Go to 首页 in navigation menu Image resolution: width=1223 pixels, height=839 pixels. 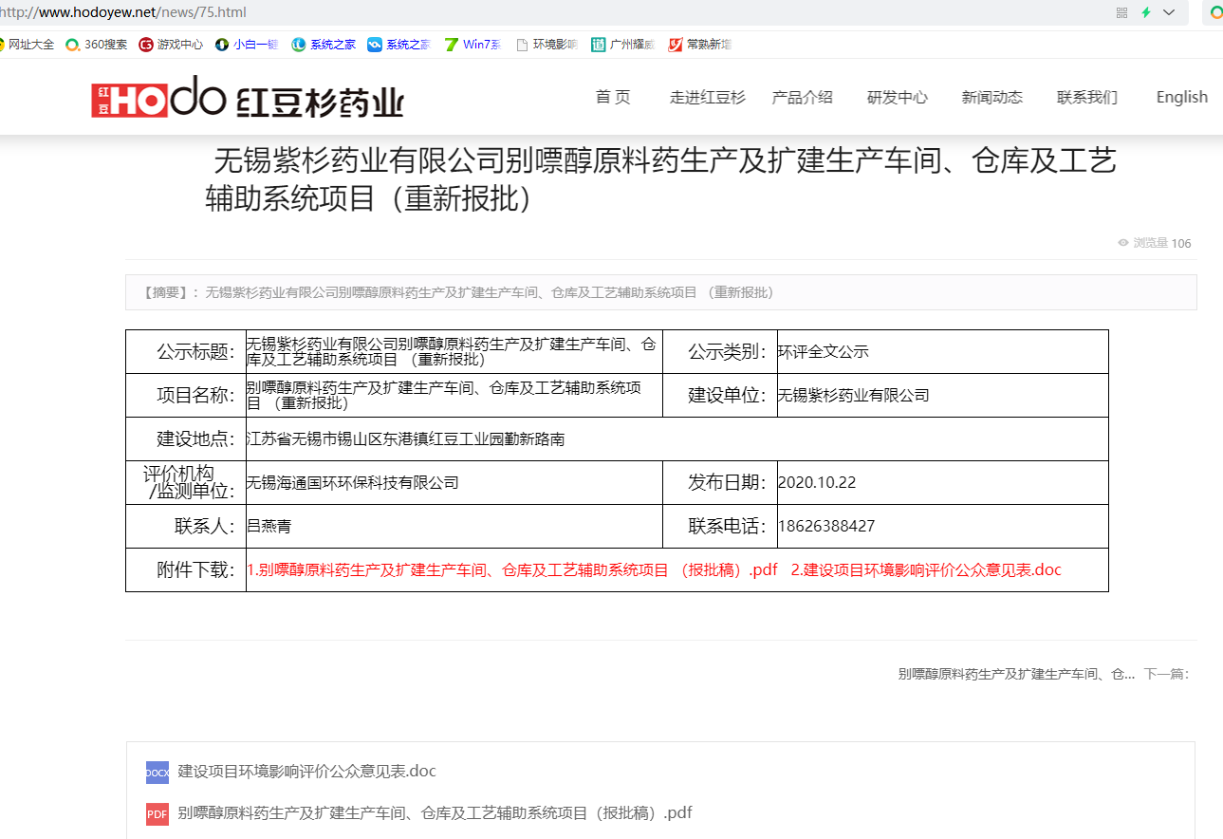613,97
